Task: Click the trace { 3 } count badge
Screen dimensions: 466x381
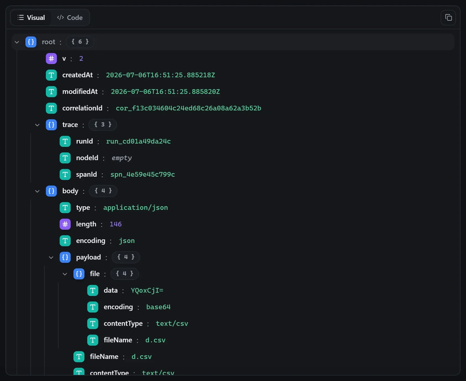Action: coord(103,125)
